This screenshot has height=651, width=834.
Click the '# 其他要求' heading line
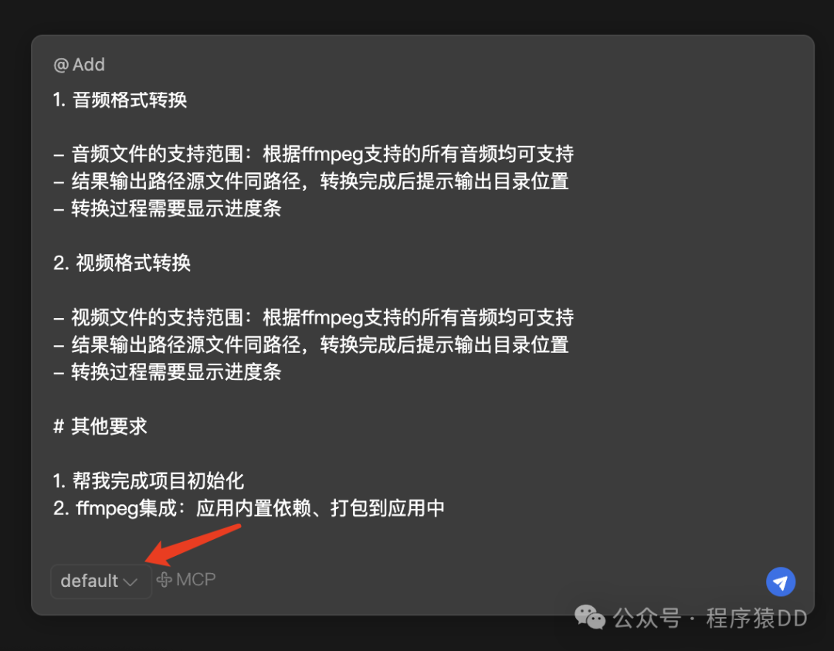click(100, 426)
